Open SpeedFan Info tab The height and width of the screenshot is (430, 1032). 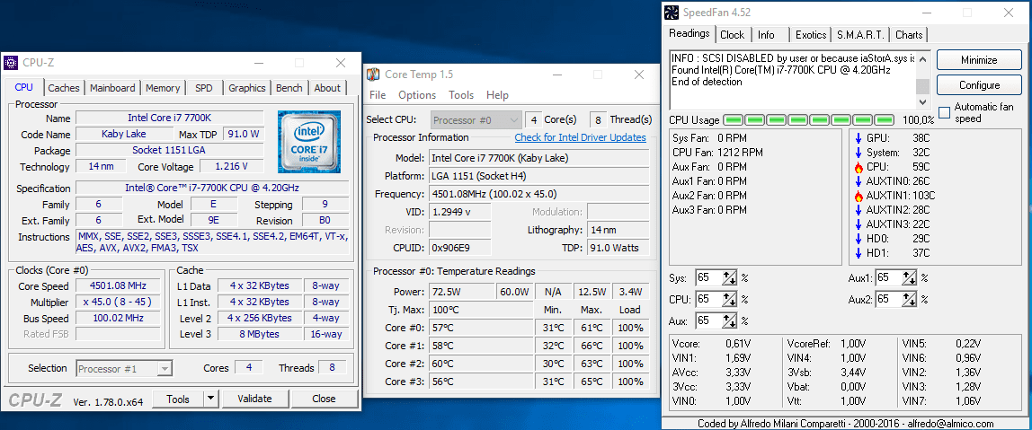click(766, 35)
